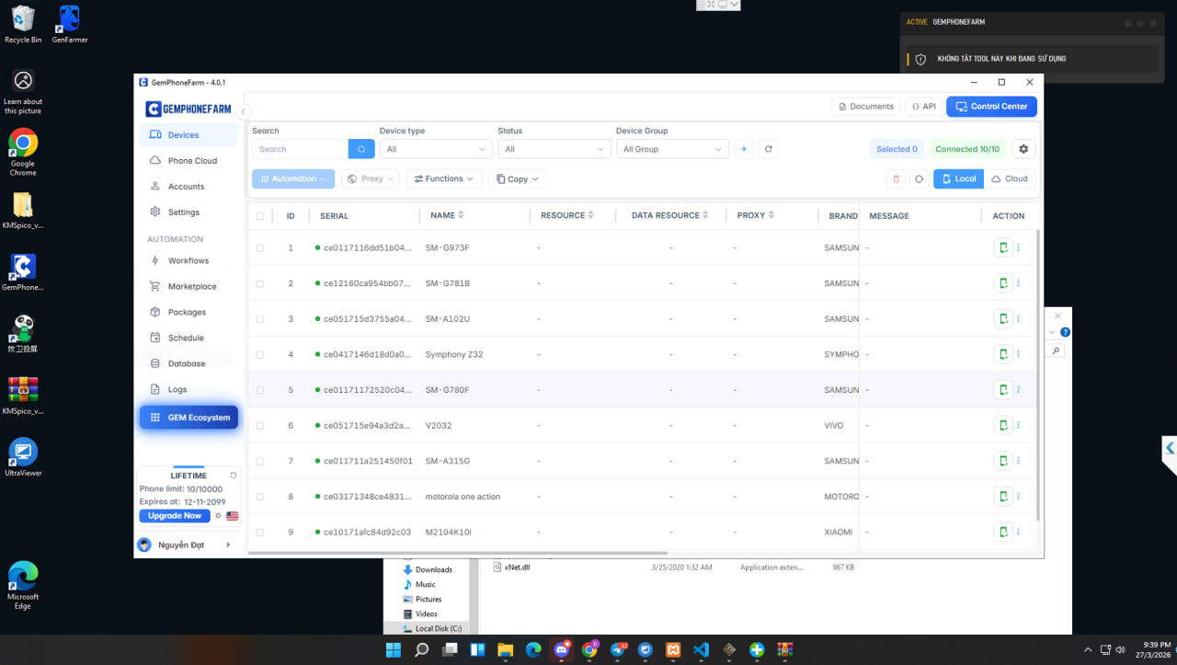Open Discord from the taskbar
The height and width of the screenshot is (665, 1177).
pyautogui.click(x=561, y=649)
